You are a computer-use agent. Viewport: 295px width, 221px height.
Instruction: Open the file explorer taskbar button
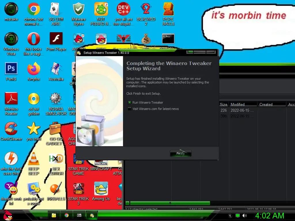[54, 215]
